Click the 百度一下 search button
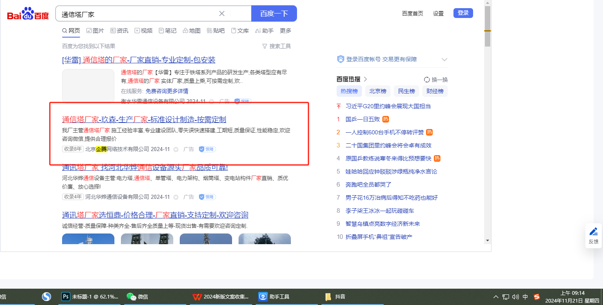Image resolution: width=603 pixels, height=305 pixels. [274, 13]
